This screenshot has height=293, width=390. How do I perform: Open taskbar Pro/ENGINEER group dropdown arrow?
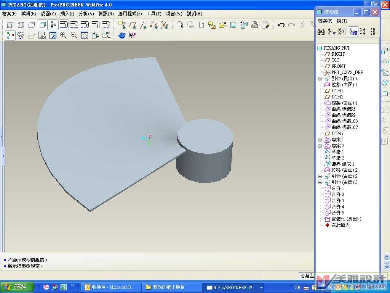click(261, 288)
